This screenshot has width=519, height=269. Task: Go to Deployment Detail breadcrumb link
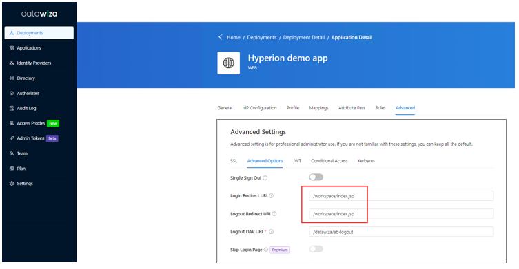click(x=304, y=37)
